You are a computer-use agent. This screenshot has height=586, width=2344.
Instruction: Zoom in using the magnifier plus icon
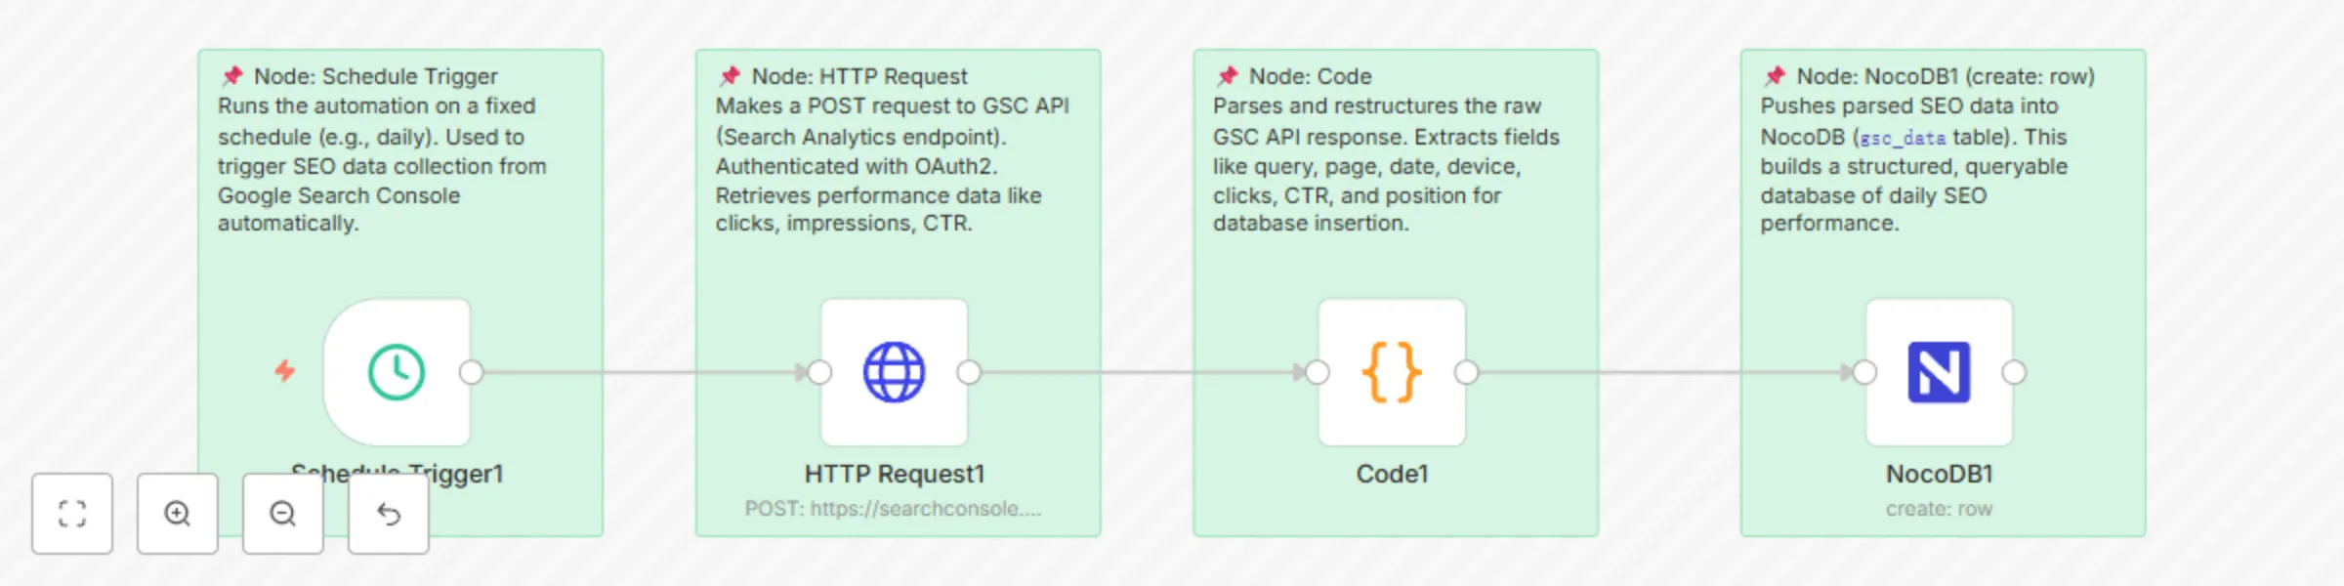click(x=177, y=513)
